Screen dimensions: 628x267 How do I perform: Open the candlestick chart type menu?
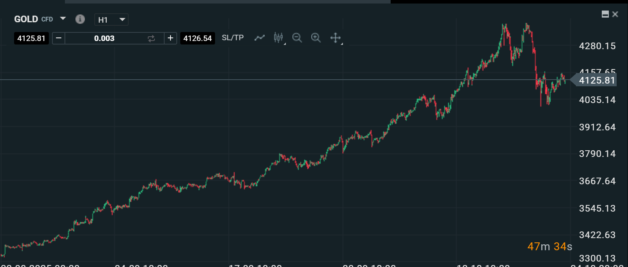coord(278,38)
